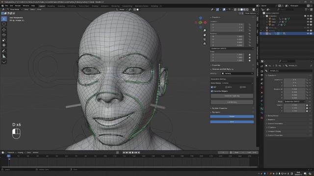Hide the Eyes object in outliner
This screenshot has height=176, width=314.
click(308, 19)
